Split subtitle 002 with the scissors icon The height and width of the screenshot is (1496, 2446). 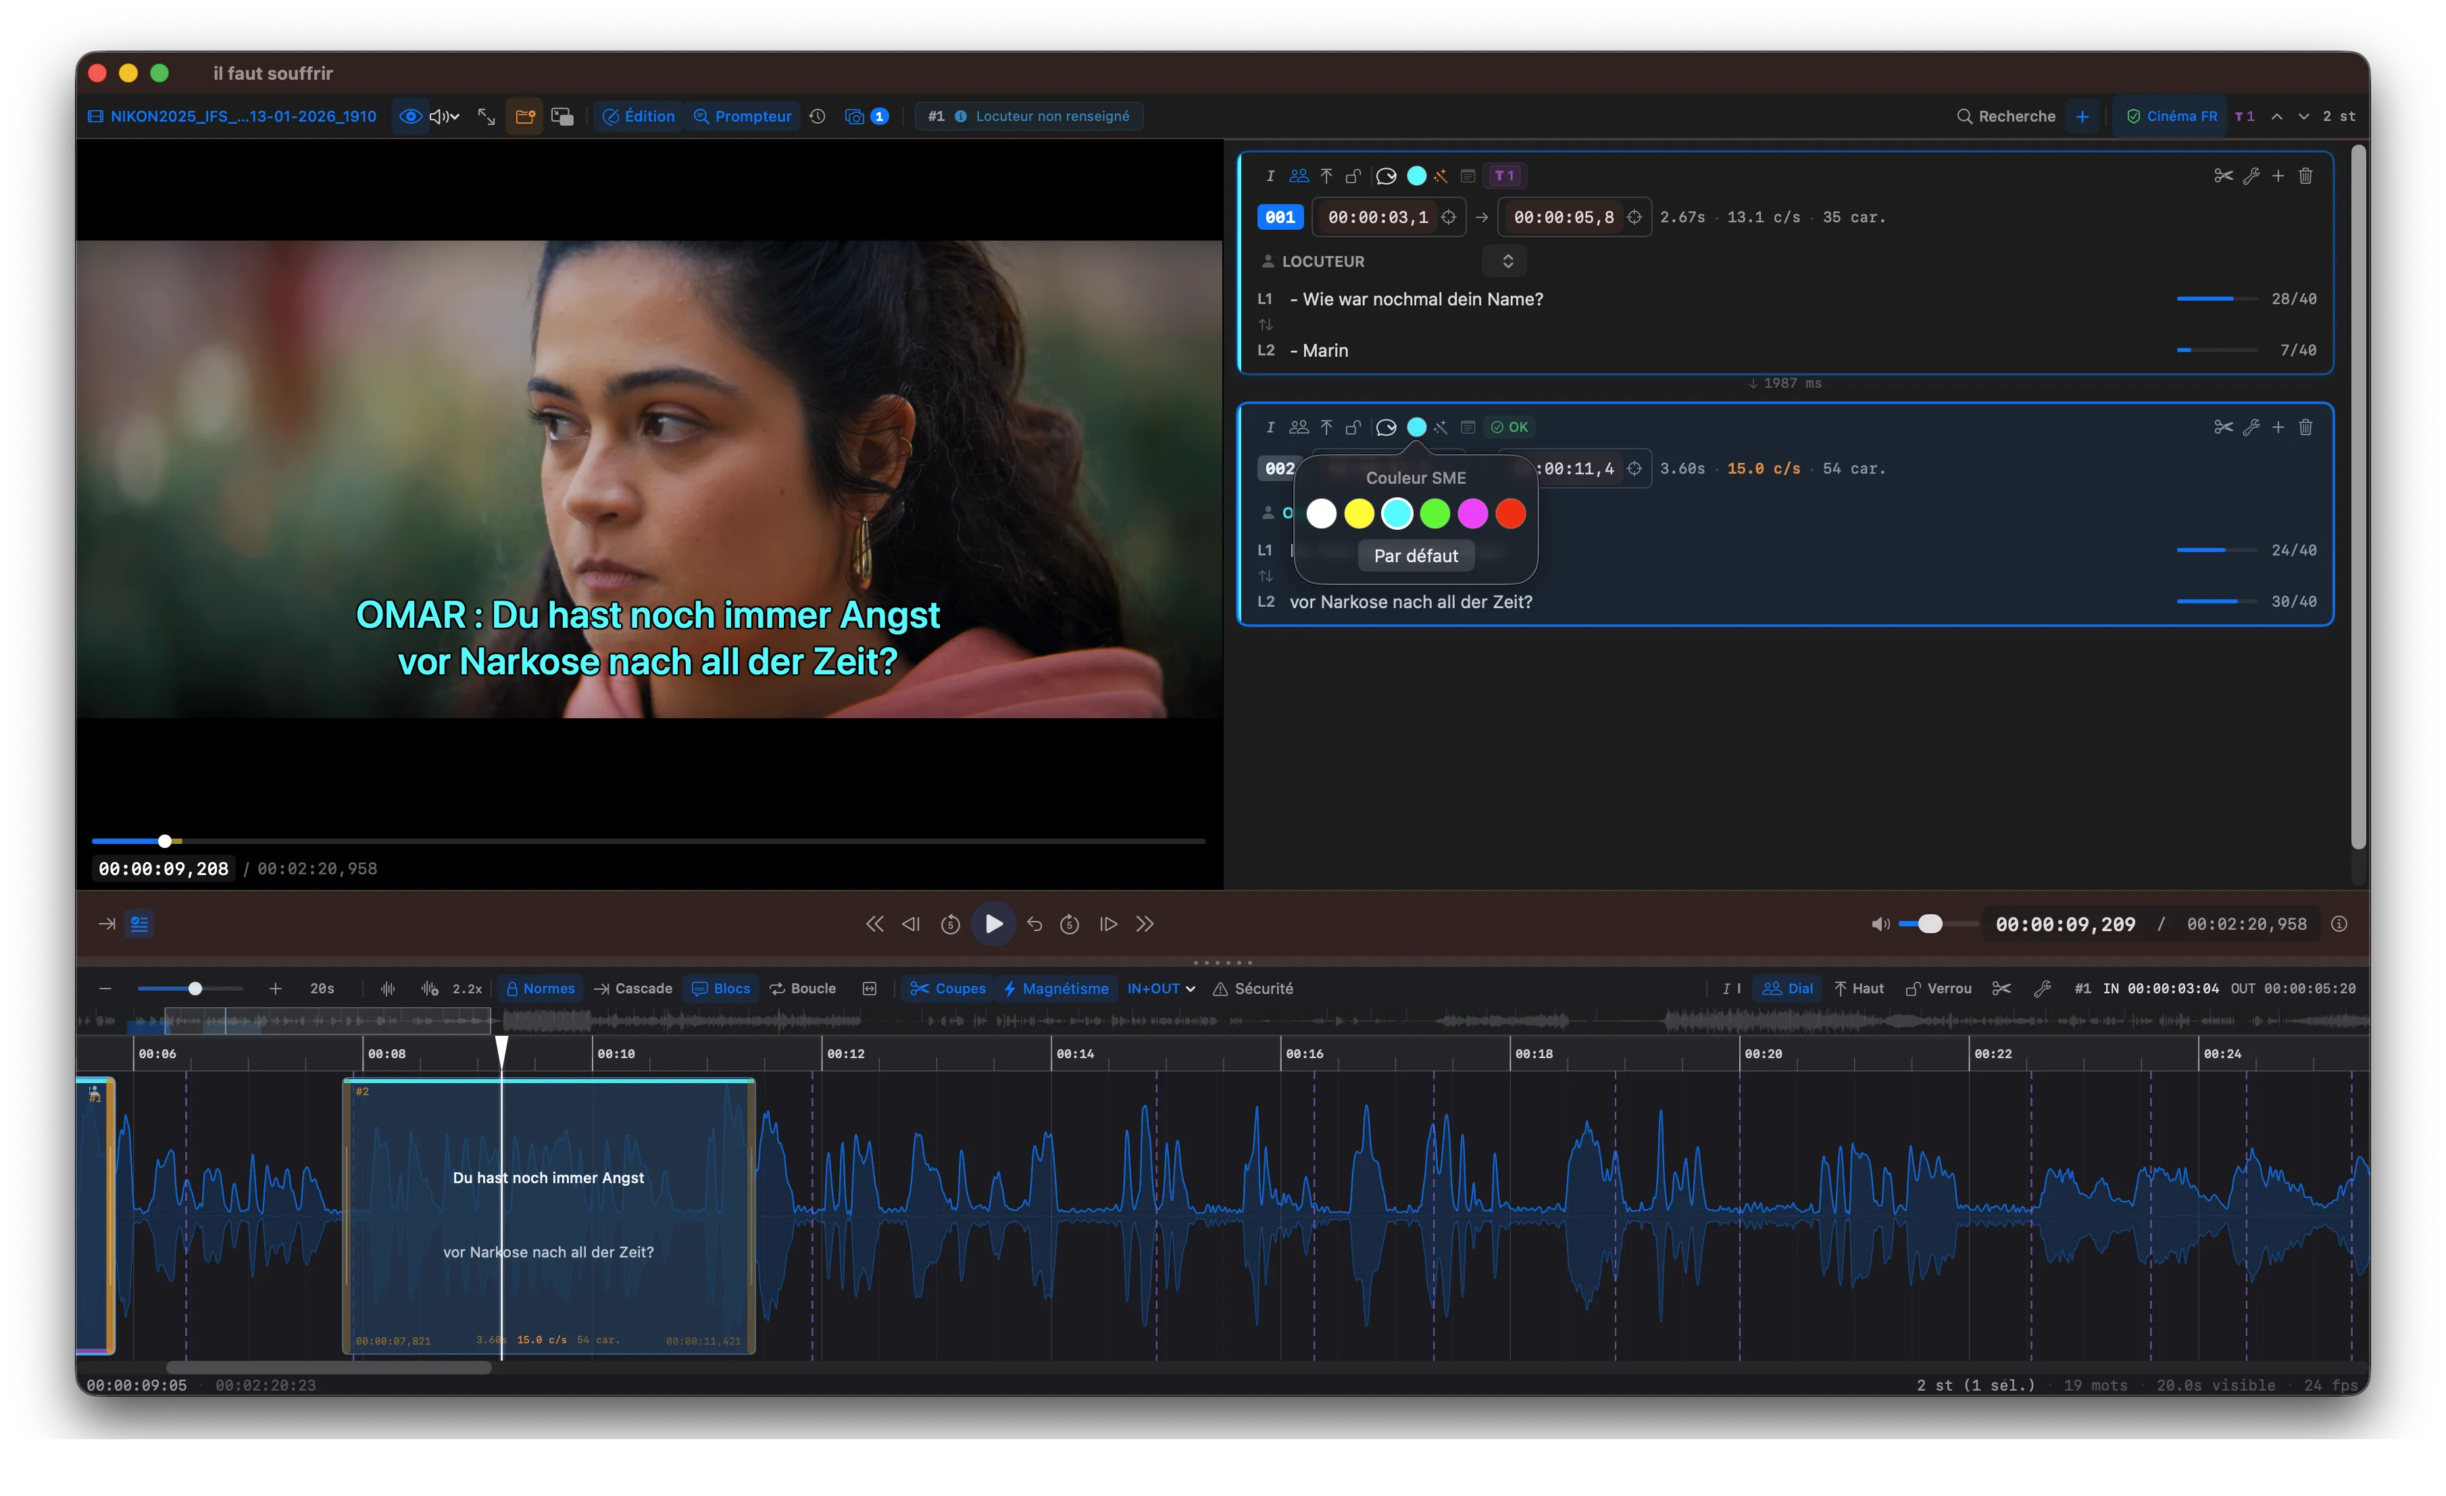tap(2222, 427)
